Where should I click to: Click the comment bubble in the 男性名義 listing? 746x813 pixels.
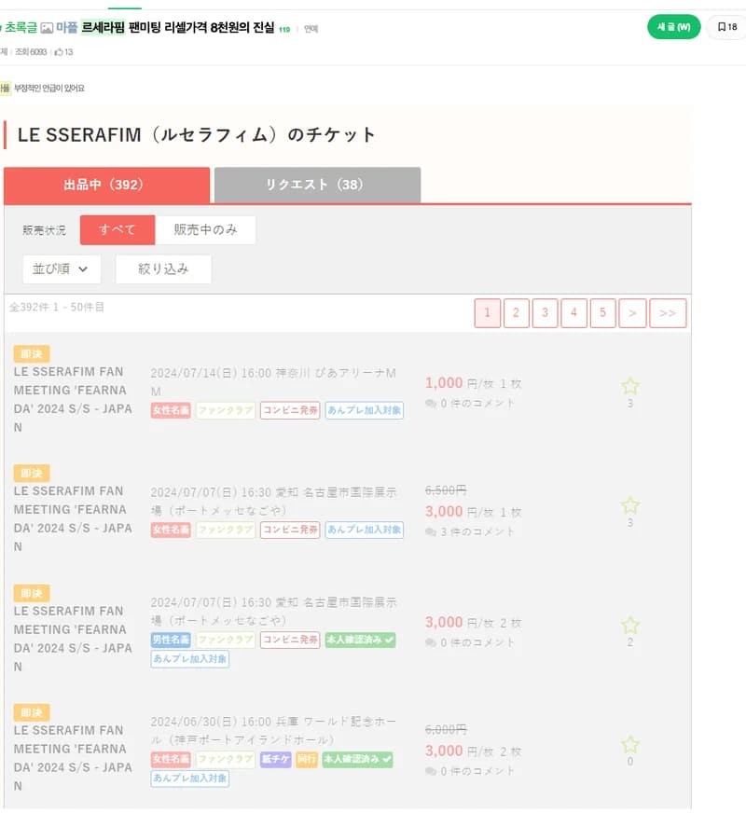coord(430,643)
